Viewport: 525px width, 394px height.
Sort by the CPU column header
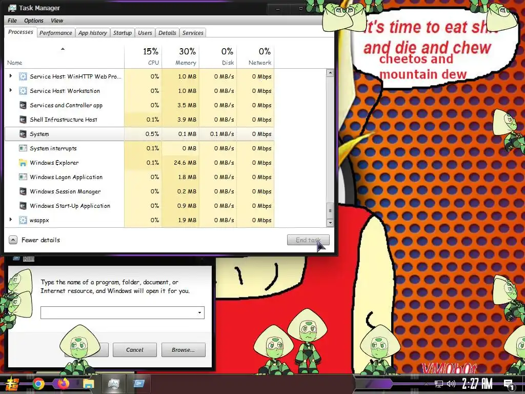[144, 56]
